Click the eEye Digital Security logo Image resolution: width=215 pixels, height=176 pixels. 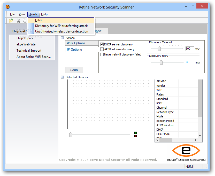(186, 153)
